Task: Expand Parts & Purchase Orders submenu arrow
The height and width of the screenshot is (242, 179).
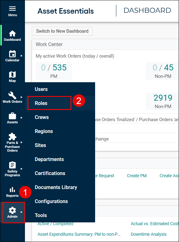Action: pos(22,142)
